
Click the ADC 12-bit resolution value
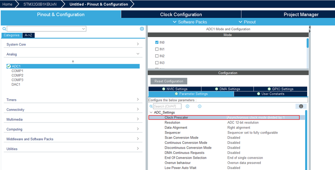point(243,123)
